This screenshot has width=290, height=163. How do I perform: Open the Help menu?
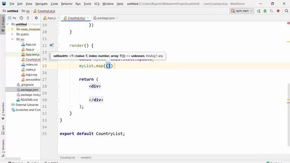tap(120, 4)
